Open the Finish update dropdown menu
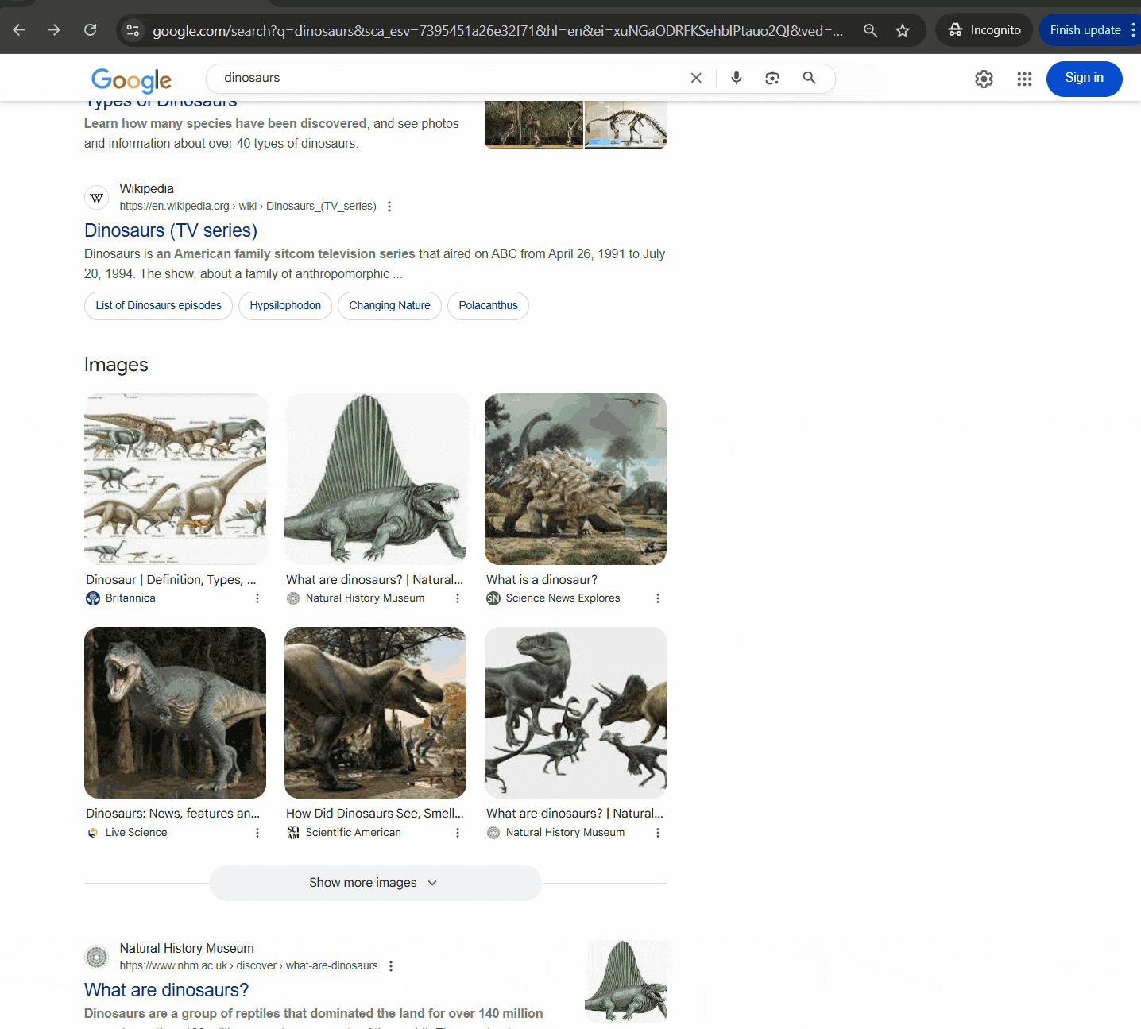 pos(1134,29)
